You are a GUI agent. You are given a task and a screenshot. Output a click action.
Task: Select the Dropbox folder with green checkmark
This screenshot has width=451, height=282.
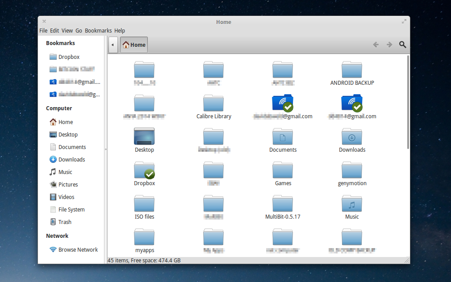pyautogui.click(x=144, y=174)
